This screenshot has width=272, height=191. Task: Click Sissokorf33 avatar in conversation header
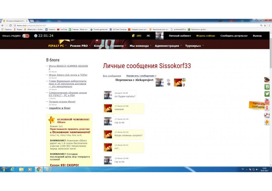pyautogui.click(x=160, y=82)
